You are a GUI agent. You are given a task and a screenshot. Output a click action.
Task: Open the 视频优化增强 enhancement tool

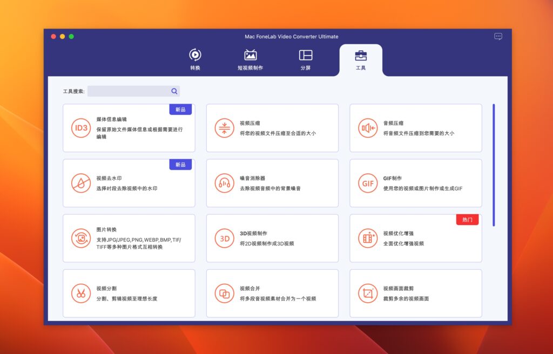[416, 238]
